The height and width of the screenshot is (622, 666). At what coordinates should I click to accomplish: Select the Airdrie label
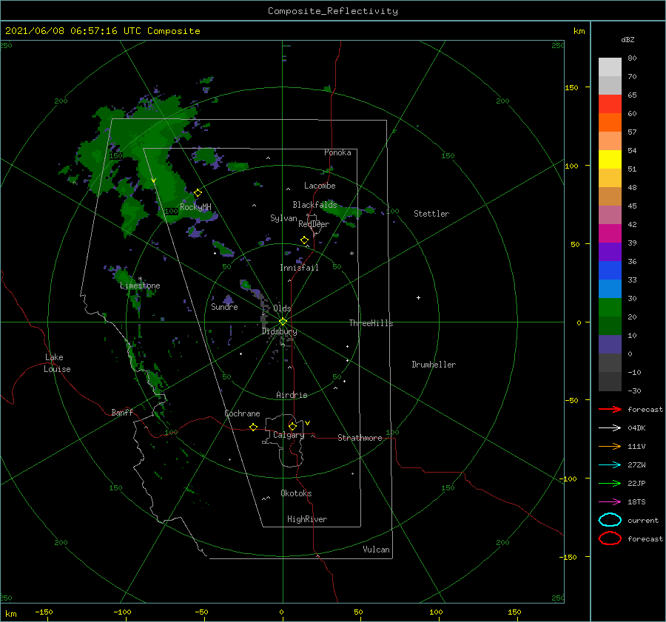292,395
